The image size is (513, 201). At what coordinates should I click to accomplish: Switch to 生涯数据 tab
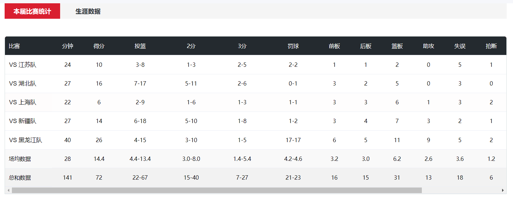point(88,12)
